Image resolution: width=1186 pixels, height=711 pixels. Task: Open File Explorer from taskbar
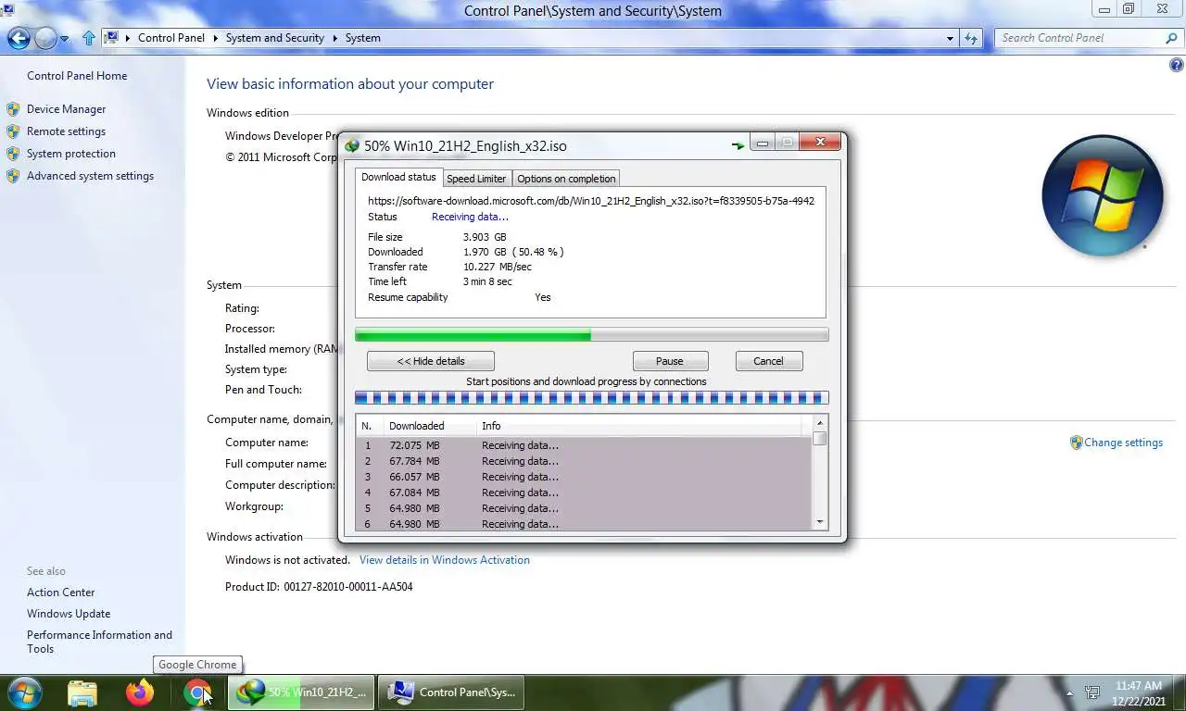click(82, 692)
